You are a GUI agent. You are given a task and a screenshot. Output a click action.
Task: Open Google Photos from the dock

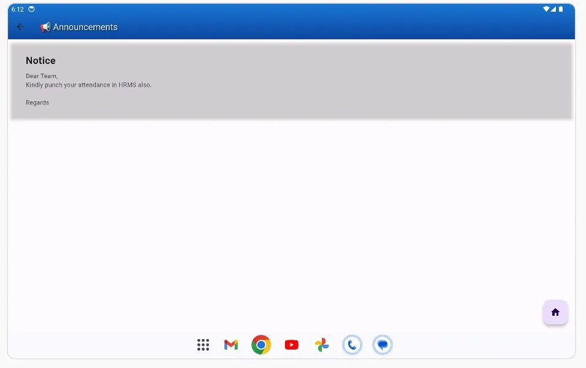point(322,345)
